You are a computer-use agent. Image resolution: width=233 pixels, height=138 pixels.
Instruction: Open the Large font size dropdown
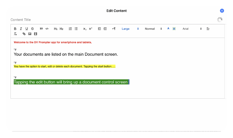pyautogui.click(x=130, y=29)
